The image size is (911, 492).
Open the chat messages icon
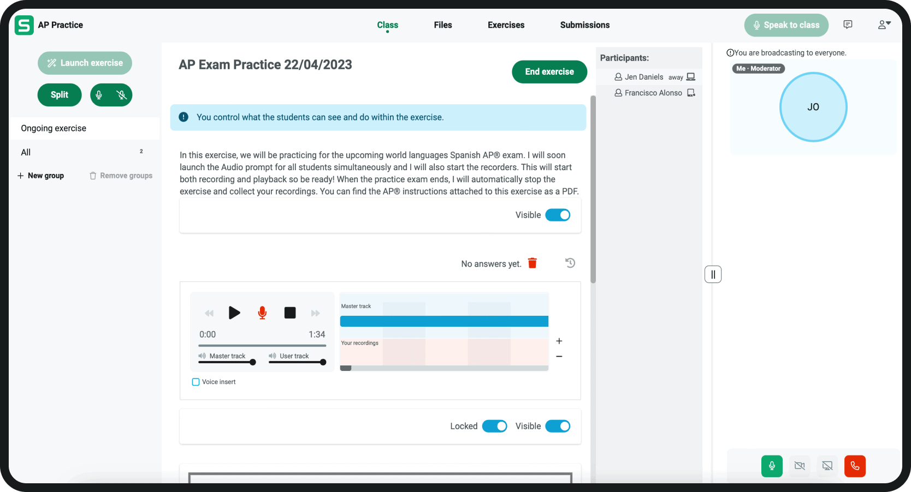pos(848,25)
